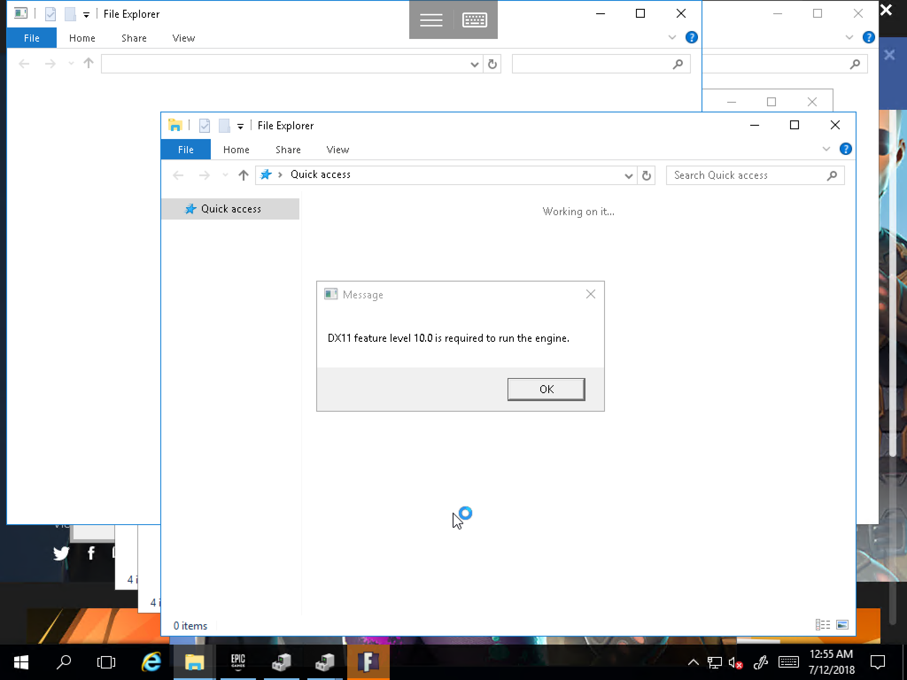Image resolution: width=907 pixels, height=680 pixels.
Task: Click Quick access breadcrumb in address bar
Action: pos(320,174)
